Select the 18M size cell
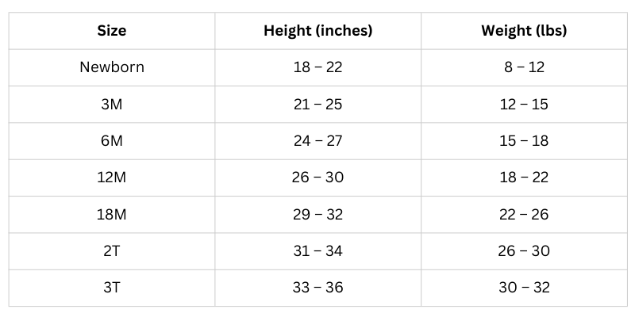635x317 pixels. coord(112,214)
